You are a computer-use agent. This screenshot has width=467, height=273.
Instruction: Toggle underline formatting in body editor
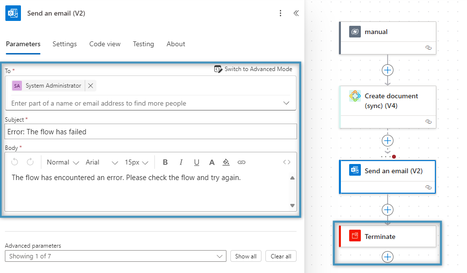pyautogui.click(x=197, y=162)
